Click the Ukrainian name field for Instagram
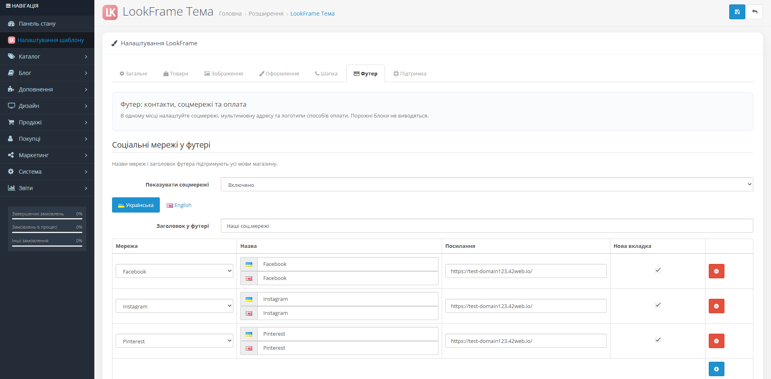This screenshot has height=379, width=771. [x=348, y=299]
